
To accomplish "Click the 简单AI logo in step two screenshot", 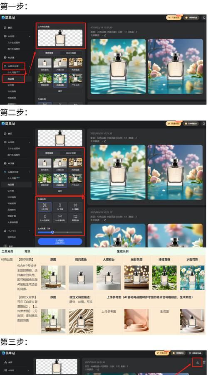I will coord(8,124).
